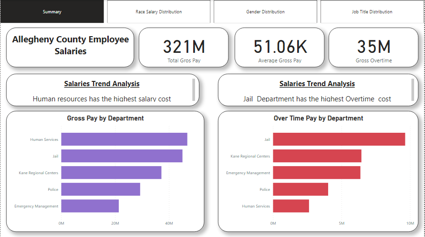Select the Summary tab
This screenshot has height=237, width=425.
[x=52, y=11]
